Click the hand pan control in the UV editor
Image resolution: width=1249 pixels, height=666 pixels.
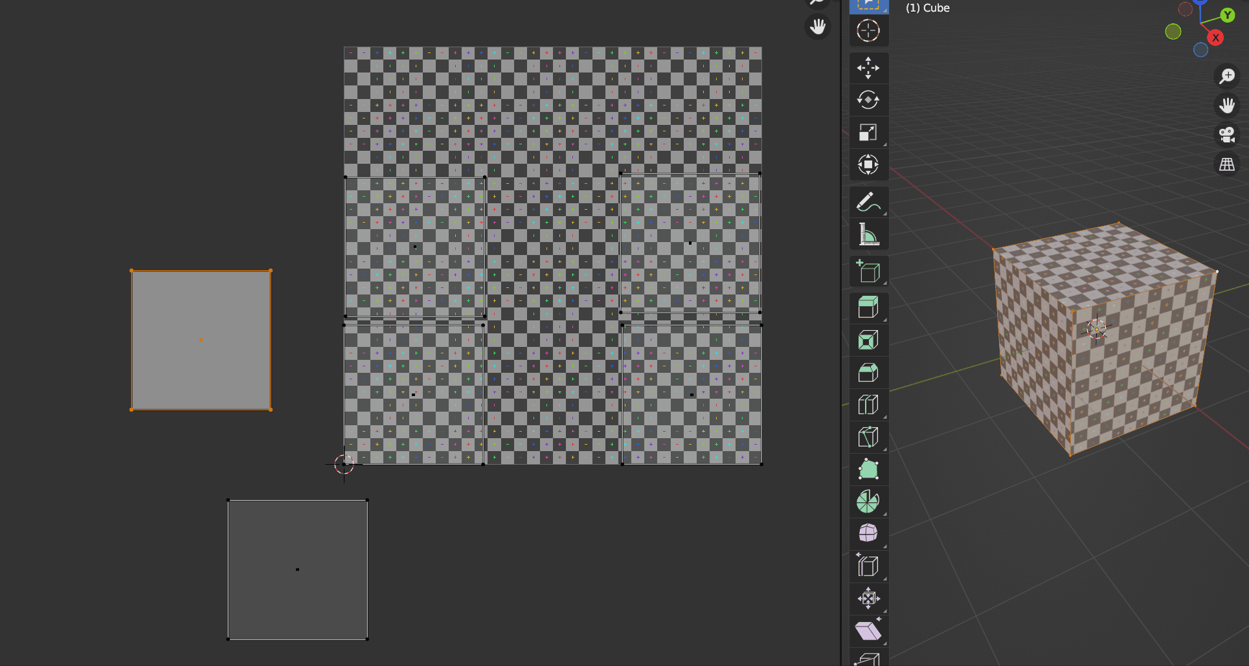pos(817,27)
